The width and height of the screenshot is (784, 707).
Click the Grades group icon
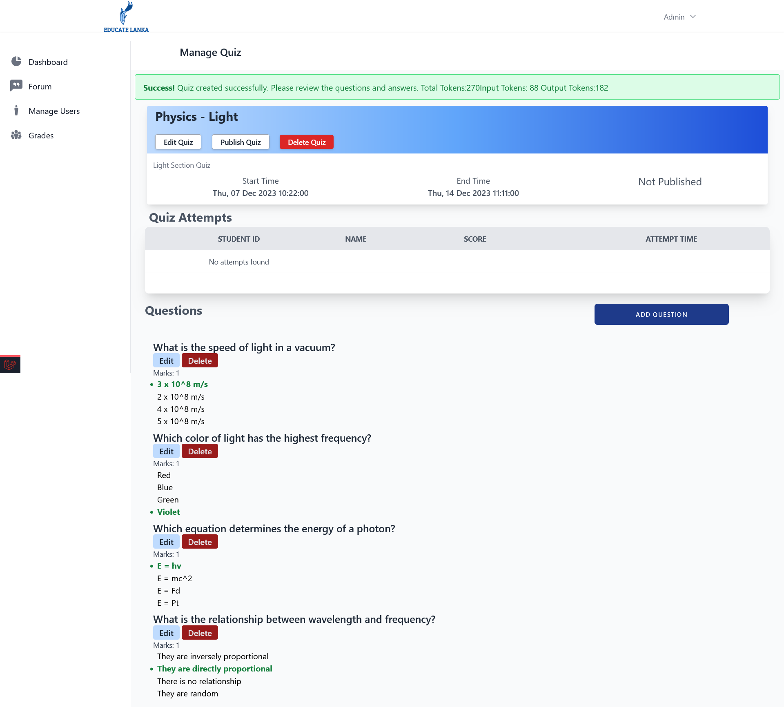[16, 135]
